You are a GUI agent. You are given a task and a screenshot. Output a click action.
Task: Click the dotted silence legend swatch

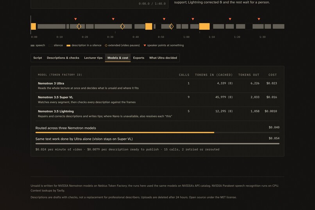(x=51, y=46)
